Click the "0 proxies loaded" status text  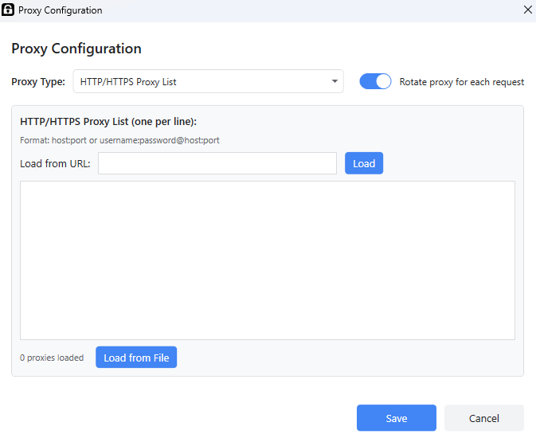pos(52,358)
